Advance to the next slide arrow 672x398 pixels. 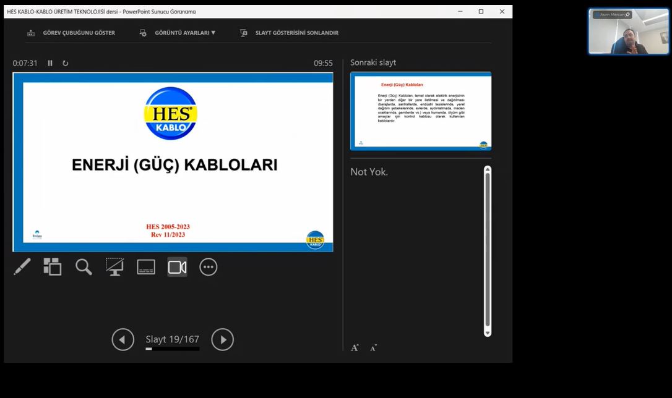tap(222, 339)
